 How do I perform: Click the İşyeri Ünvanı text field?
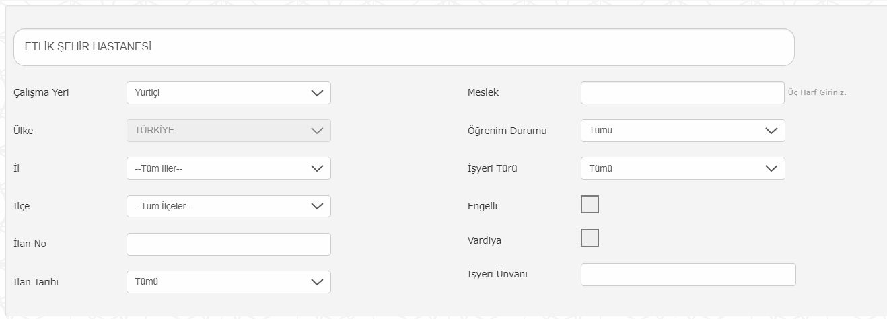point(688,275)
